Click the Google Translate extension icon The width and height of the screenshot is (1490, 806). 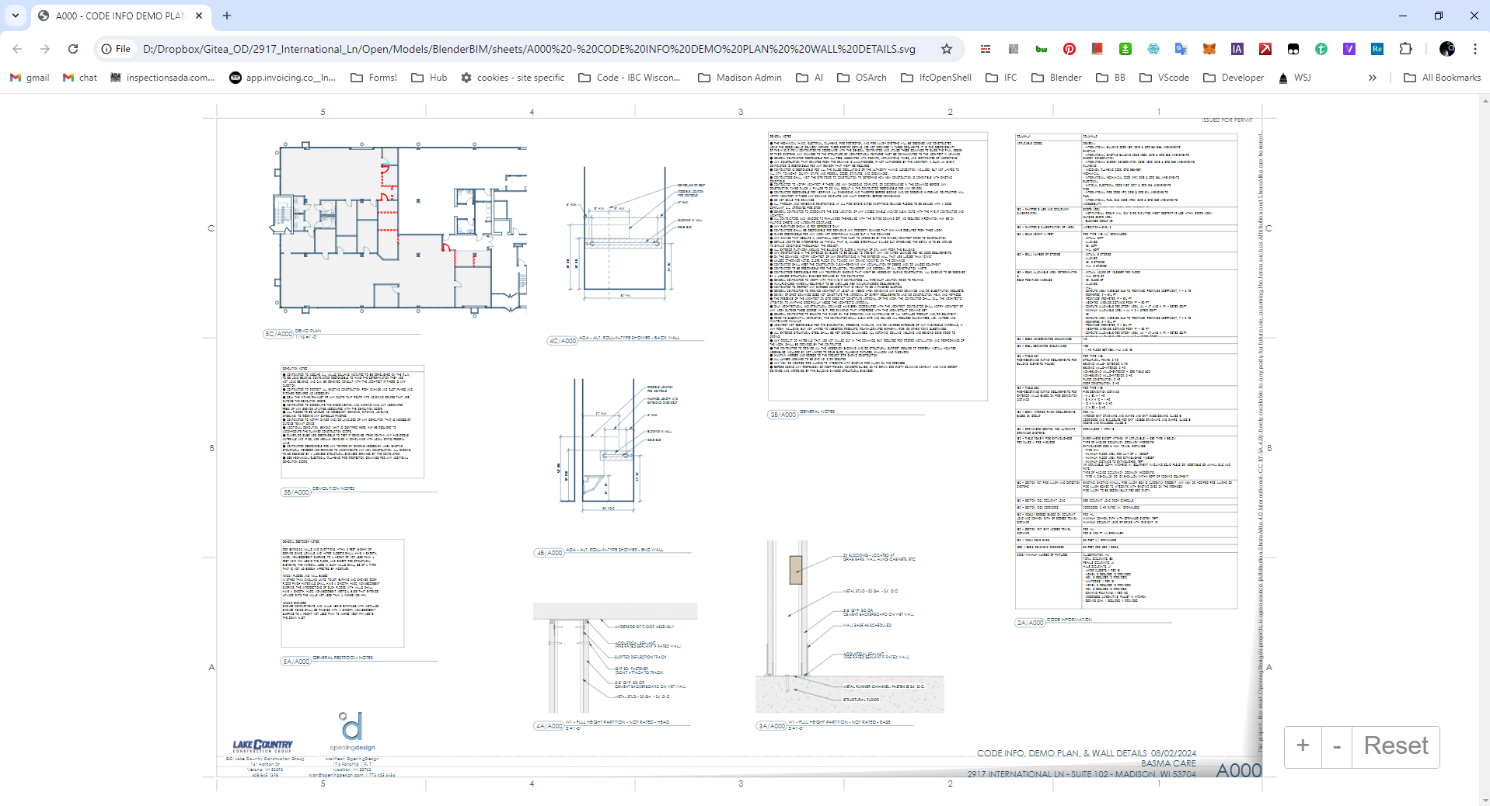[1181, 49]
